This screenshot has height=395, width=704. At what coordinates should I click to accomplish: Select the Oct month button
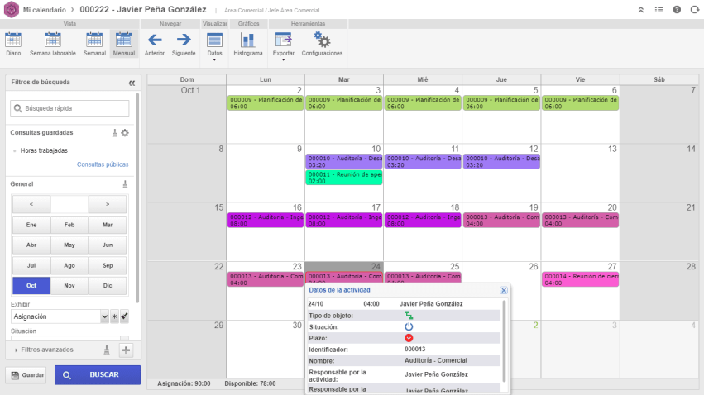point(31,286)
